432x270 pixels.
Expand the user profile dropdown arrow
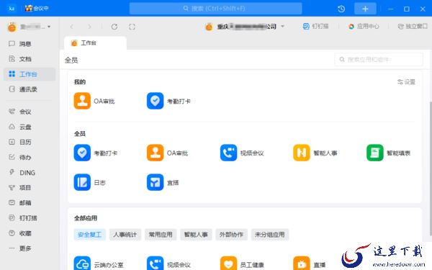point(49,27)
